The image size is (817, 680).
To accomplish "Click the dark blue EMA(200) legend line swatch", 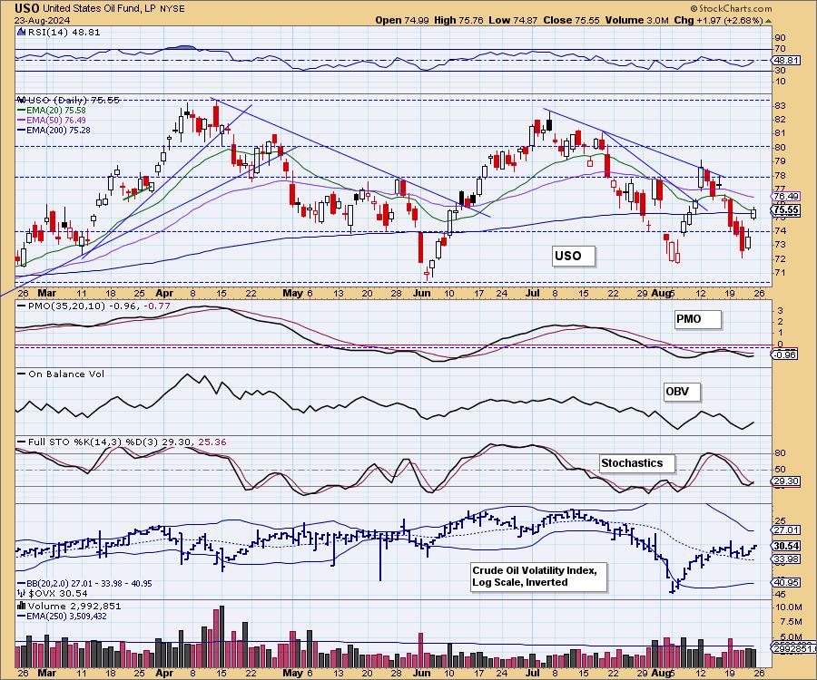I will (x=22, y=130).
